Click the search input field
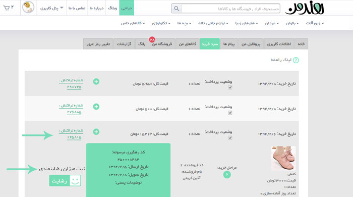 [x=231, y=9]
